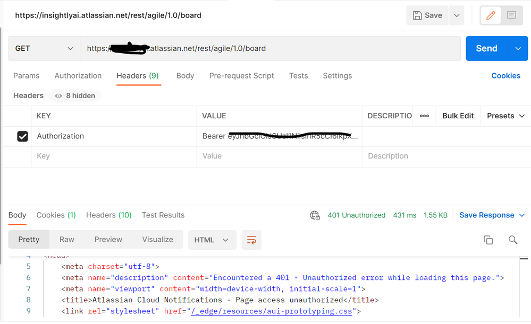This screenshot has width=531, height=324.
Task: Send the request
Action: pyautogui.click(x=487, y=49)
